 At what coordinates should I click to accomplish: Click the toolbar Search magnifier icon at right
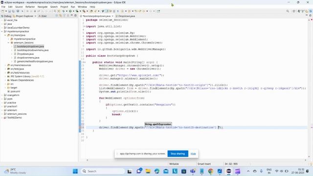point(288,11)
